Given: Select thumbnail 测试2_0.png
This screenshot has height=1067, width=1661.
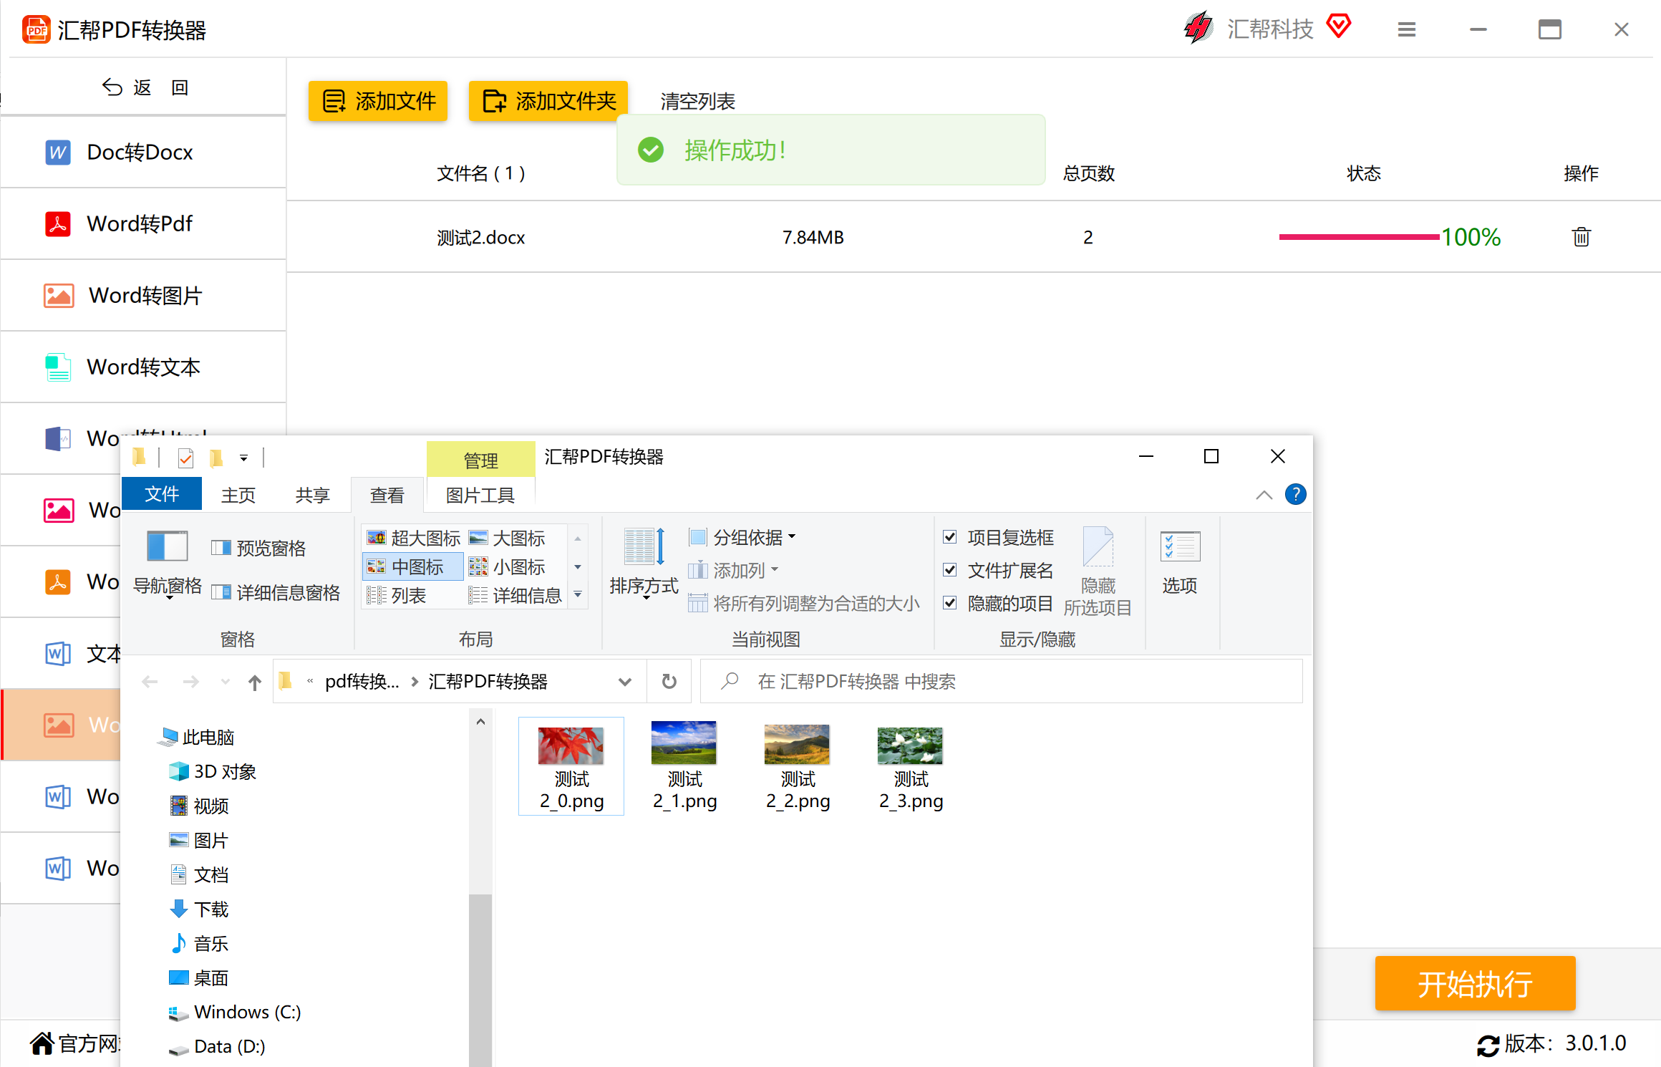Looking at the screenshot, I should 571,767.
